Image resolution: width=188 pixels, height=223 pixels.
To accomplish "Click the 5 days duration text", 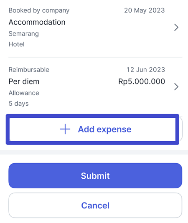I will coord(19,104).
